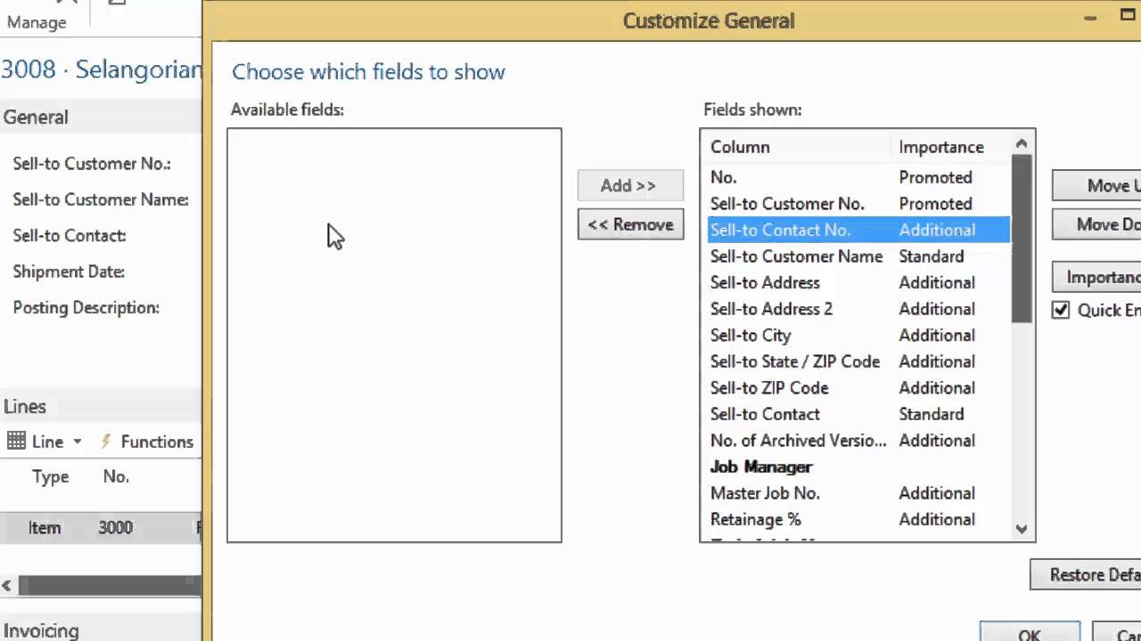Toggle the Quick Entry checkbox
Screen dimensions: 1141x641
coord(1061,310)
